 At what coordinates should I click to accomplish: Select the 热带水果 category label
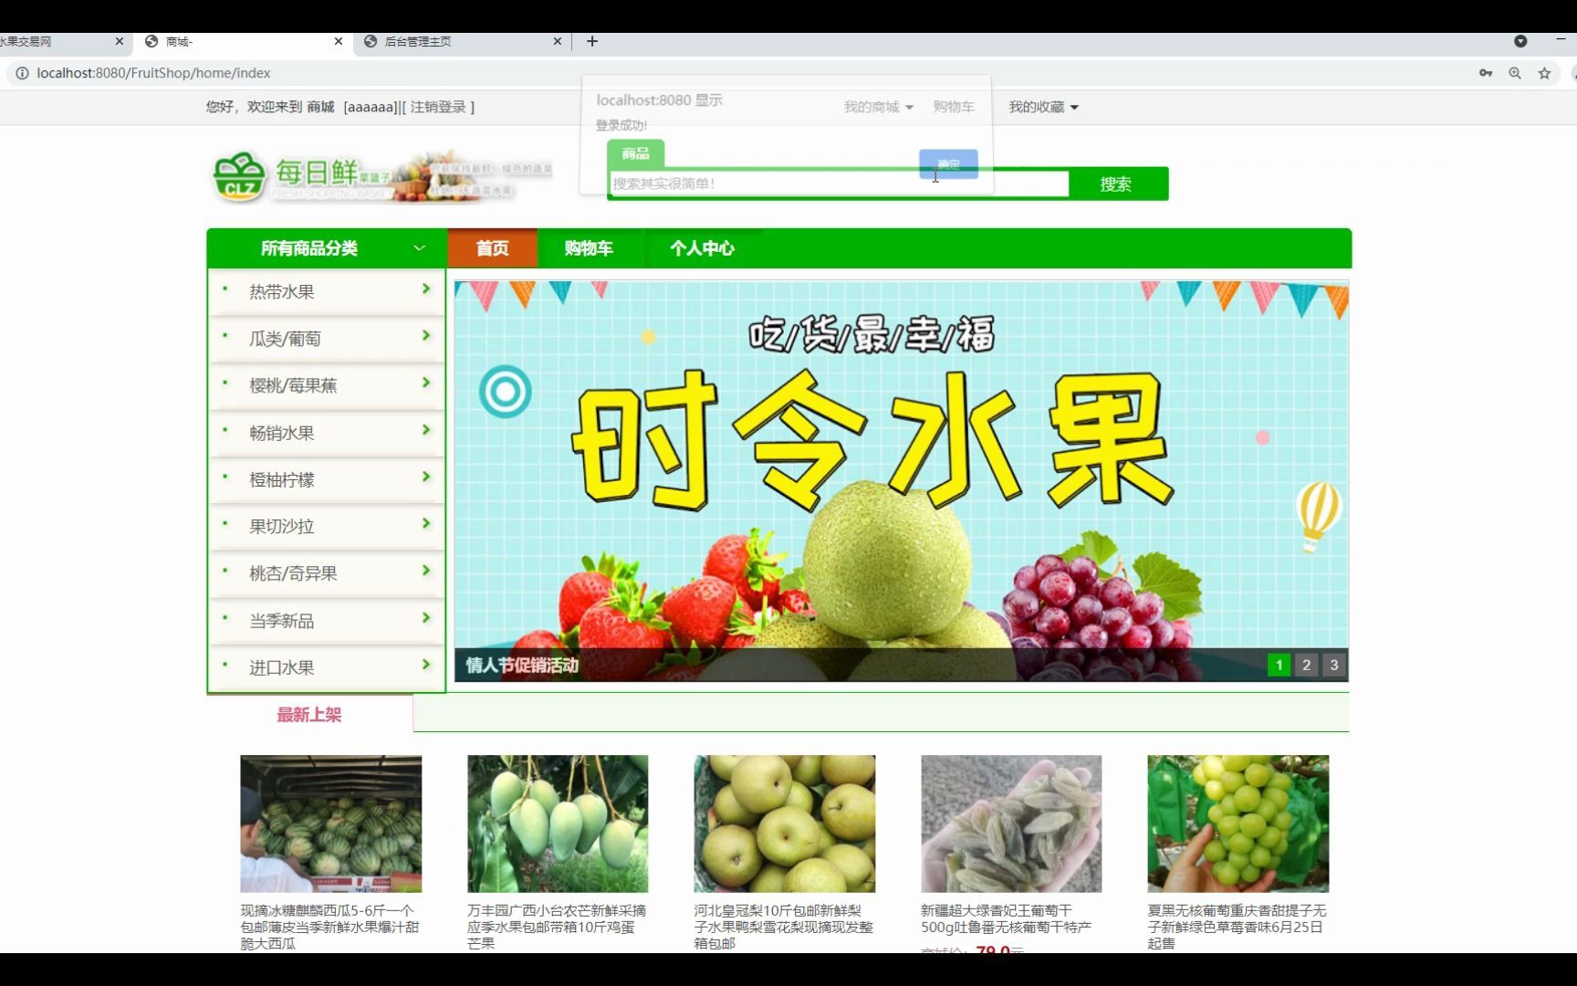click(282, 292)
